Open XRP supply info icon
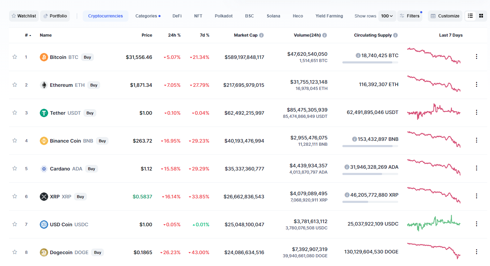Screen dimensions: 490x266 pos(347,195)
